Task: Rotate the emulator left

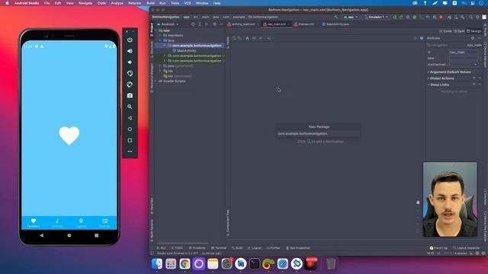Action: [130, 73]
